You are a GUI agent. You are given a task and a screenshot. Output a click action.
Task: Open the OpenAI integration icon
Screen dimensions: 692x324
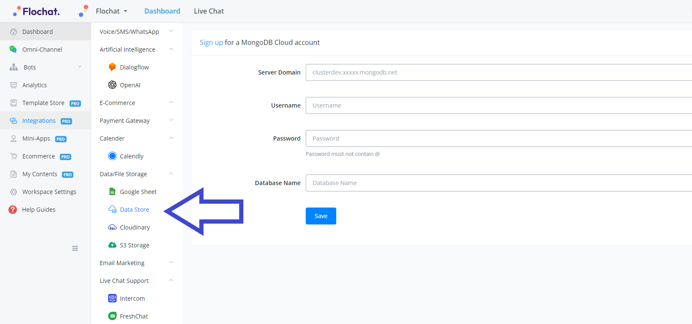pos(112,85)
